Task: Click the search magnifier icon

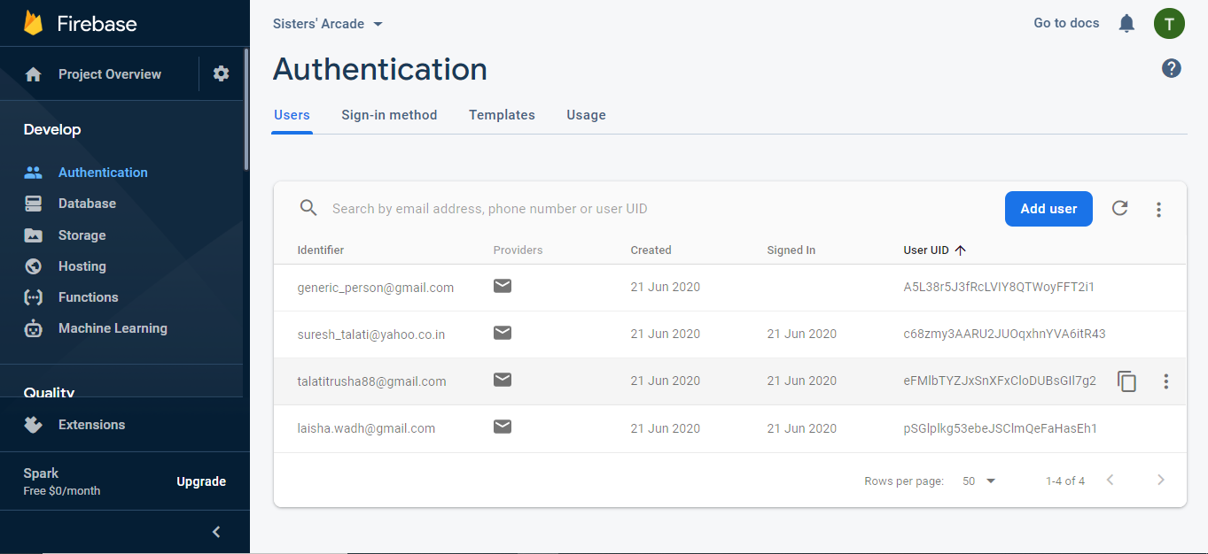Action: [x=308, y=208]
